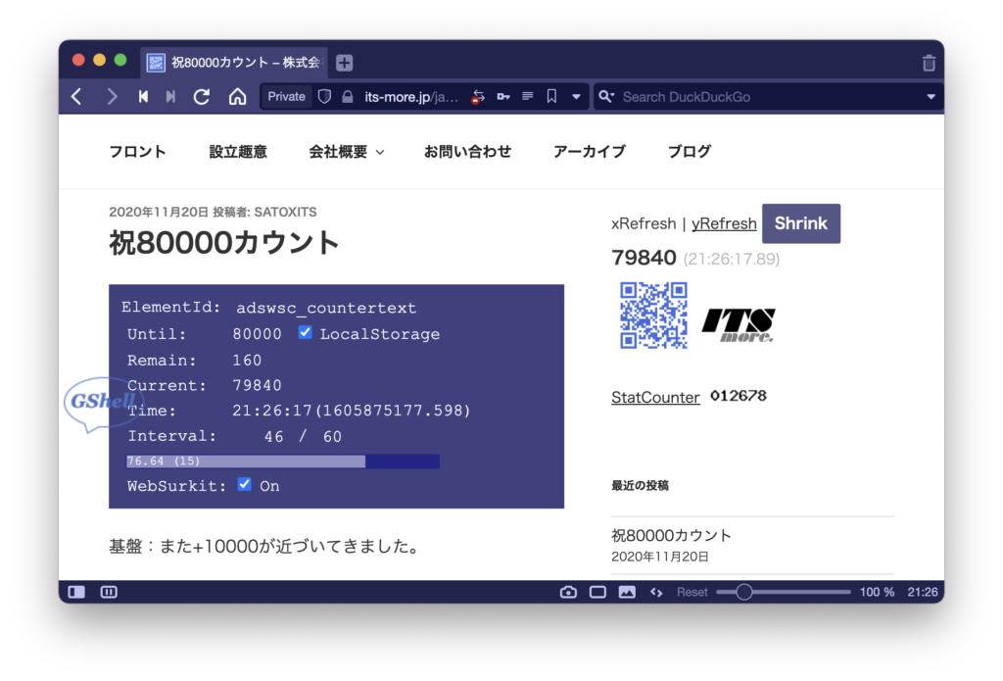Toggle images with the status bar image icon
Viewport: 1003px width, 681px height.
point(627,592)
